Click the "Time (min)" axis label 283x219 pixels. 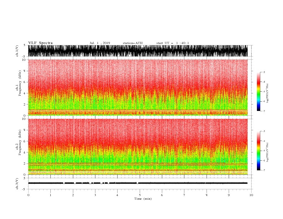point(143,199)
